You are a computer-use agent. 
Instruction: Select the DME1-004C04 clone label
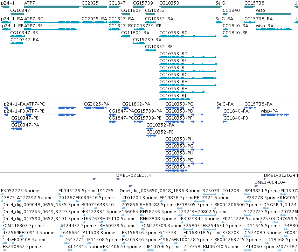270,182
